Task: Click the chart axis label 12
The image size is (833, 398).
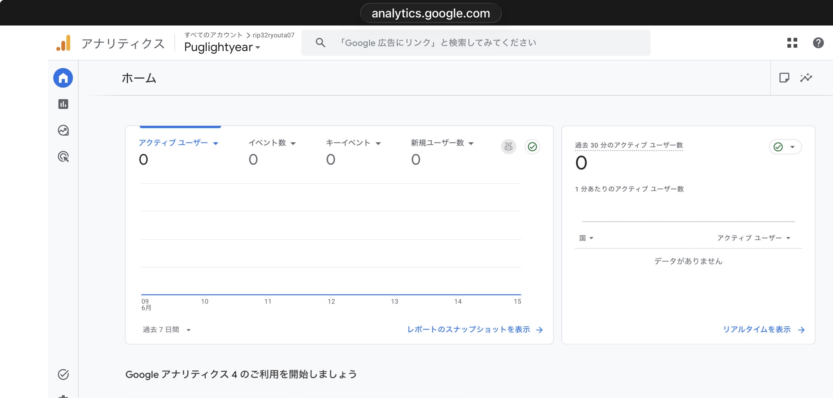Action: [331, 302]
